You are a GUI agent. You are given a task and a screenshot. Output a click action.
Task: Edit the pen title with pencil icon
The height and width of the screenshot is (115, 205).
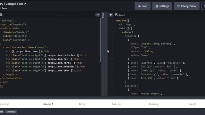tap(25, 4)
